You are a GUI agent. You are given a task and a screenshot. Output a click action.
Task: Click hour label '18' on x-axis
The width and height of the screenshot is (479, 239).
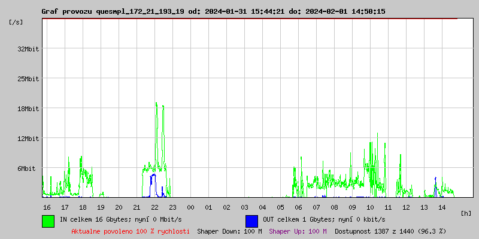tap(83, 207)
